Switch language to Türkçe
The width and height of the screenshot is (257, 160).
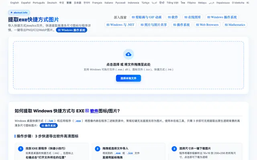pos(145,3)
